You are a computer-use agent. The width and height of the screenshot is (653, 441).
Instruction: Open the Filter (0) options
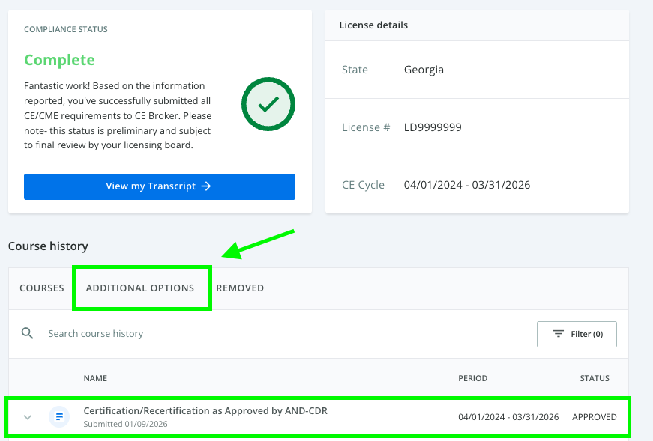click(x=577, y=334)
